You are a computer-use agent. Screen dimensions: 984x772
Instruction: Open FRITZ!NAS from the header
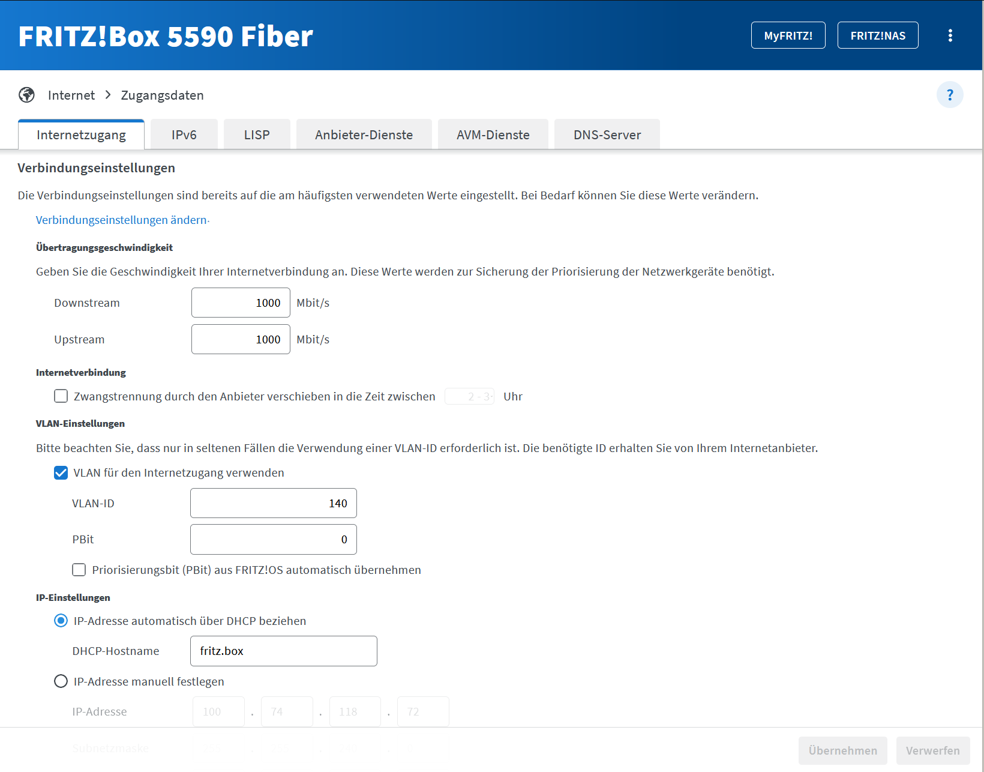[x=878, y=35]
